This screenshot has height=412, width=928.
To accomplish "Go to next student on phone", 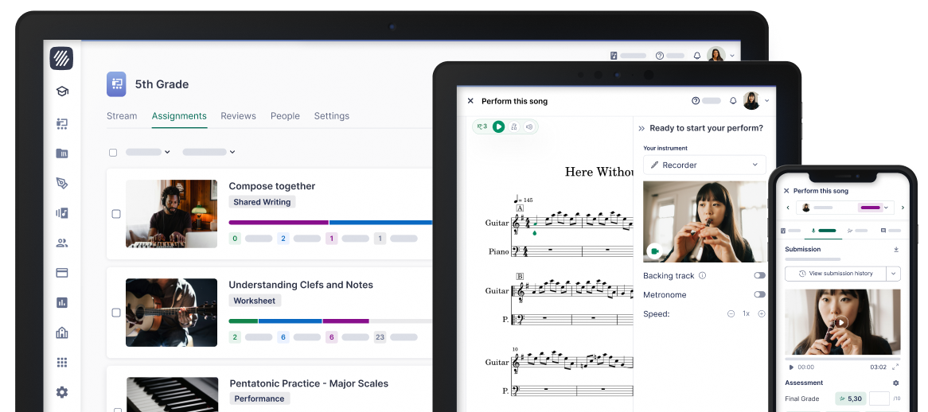I will tap(903, 208).
